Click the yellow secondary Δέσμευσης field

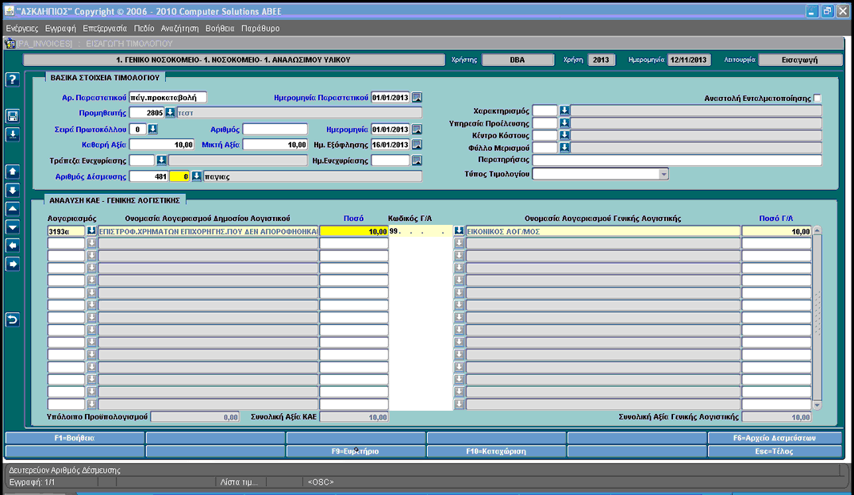click(x=179, y=176)
